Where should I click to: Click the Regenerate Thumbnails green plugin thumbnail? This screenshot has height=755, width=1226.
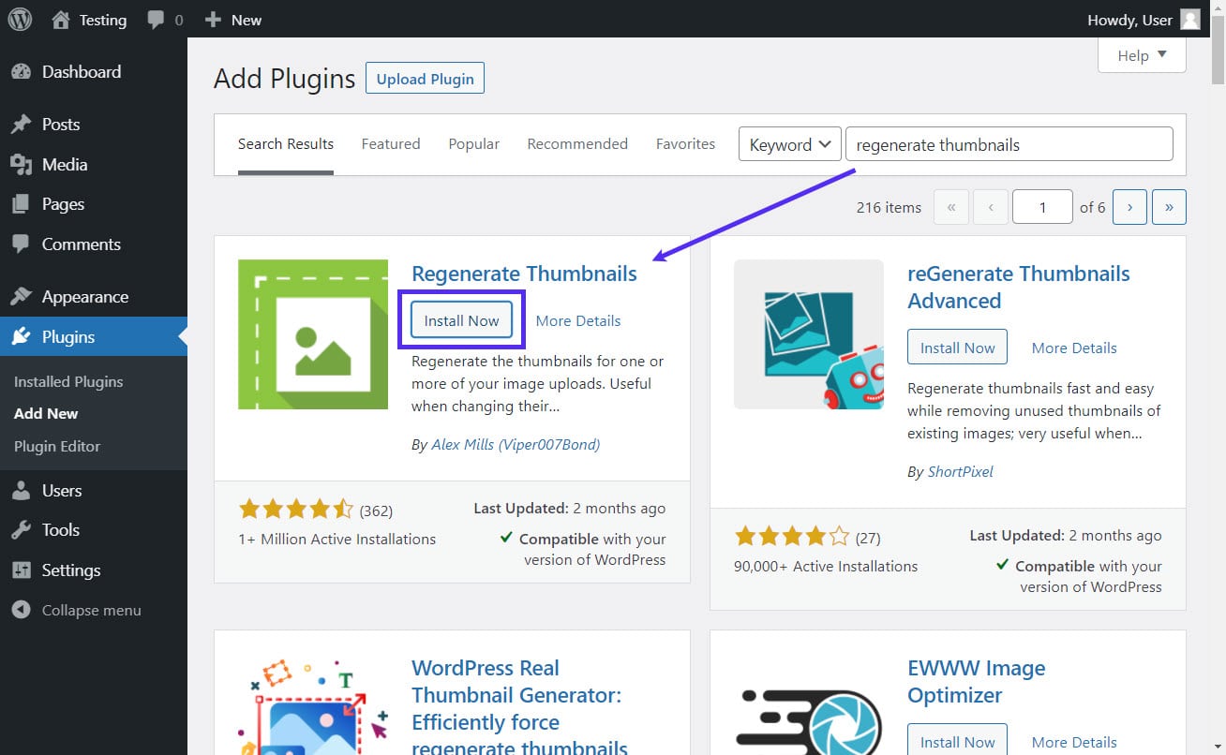pos(313,334)
